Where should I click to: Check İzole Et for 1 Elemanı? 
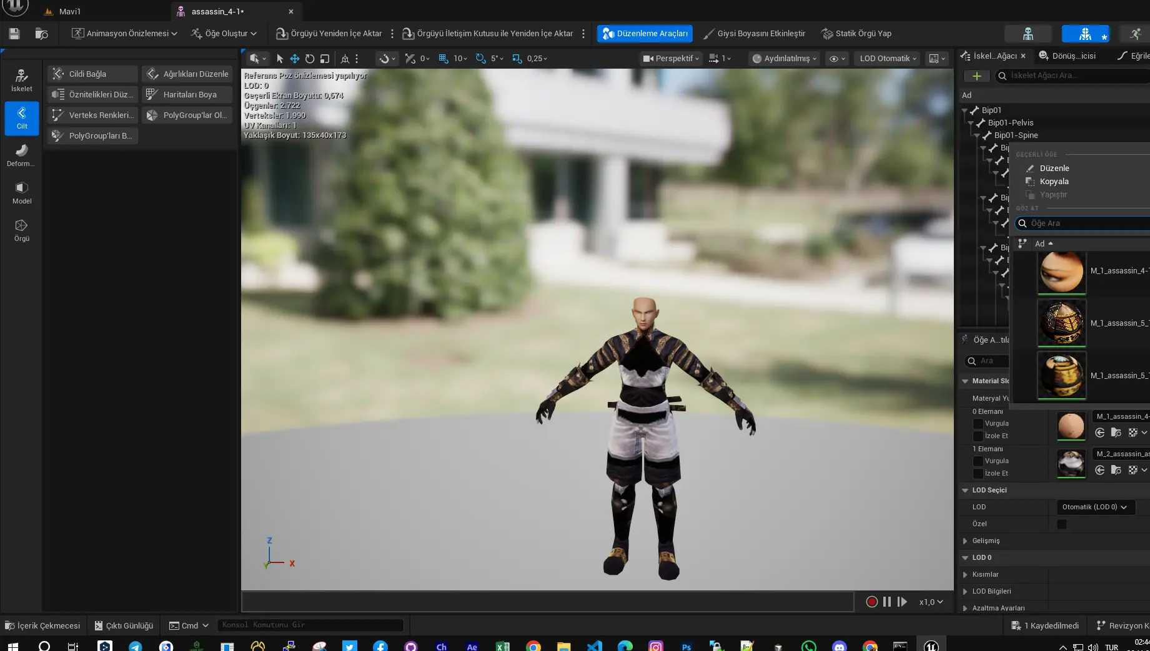coord(978,474)
